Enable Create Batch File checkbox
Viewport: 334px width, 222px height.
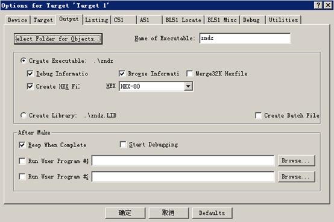pos(259,115)
